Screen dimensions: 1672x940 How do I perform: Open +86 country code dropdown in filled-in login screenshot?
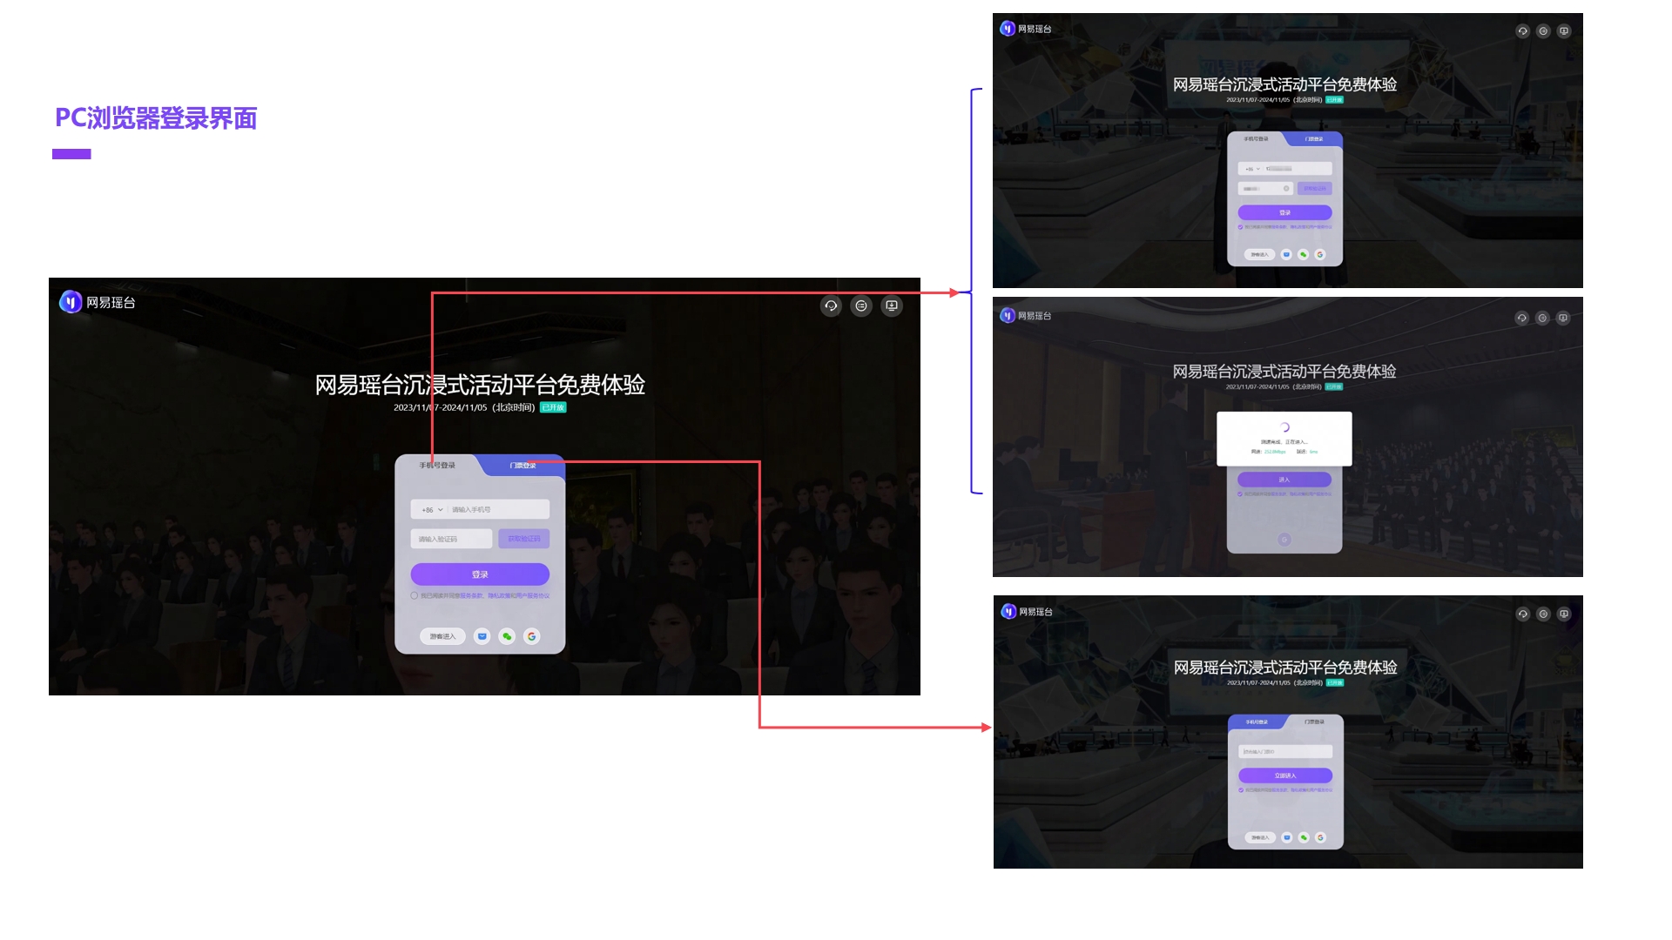point(1252,169)
